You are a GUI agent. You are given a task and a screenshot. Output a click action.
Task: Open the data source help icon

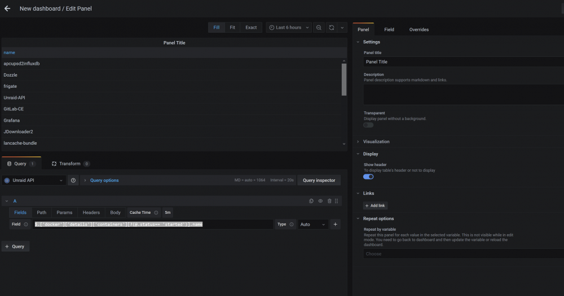(x=73, y=181)
